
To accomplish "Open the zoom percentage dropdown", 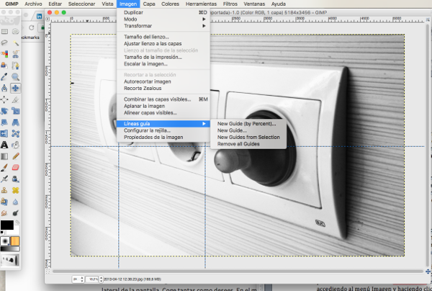I will click(96, 277).
